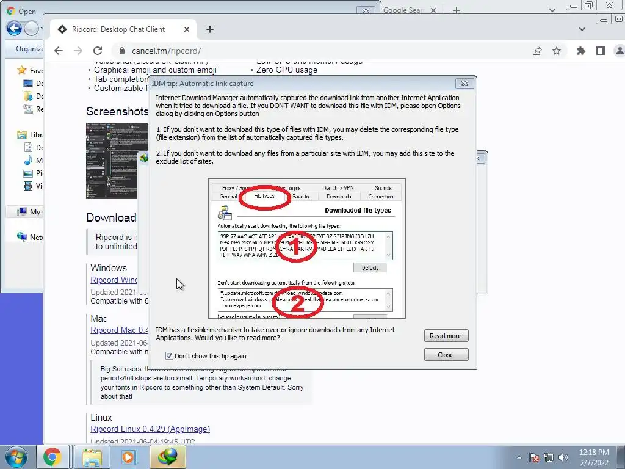625x469 pixels.
Task: Select the Google Search tab in back window
Action: [x=403, y=10]
